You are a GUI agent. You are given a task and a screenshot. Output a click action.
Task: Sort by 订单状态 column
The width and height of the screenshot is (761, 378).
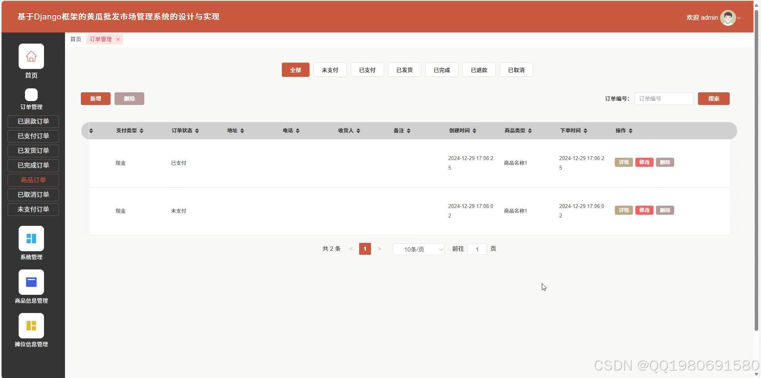[197, 131]
